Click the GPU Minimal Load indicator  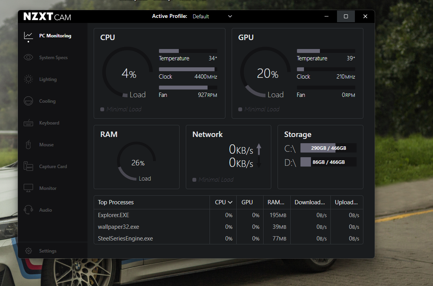coord(259,109)
